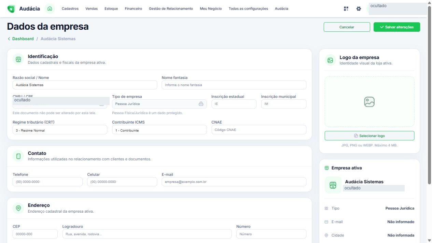Click the Inscrição estadual field
This screenshot has height=243, width=432.
tap(234, 104)
